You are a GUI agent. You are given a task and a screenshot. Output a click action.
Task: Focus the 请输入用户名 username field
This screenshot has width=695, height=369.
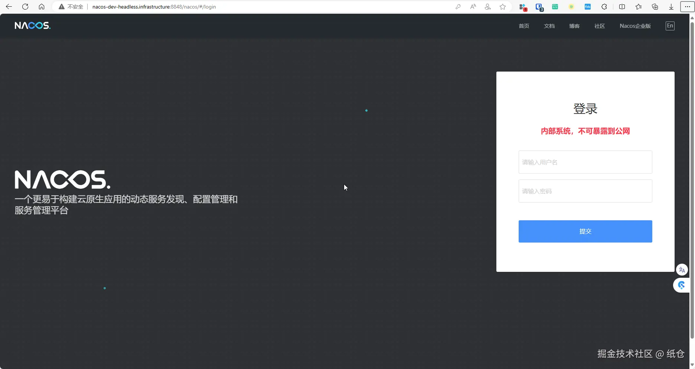point(585,162)
